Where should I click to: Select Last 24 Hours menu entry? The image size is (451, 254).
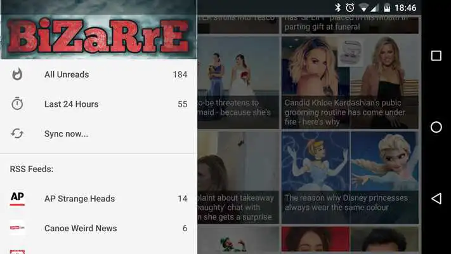[99, 104]
